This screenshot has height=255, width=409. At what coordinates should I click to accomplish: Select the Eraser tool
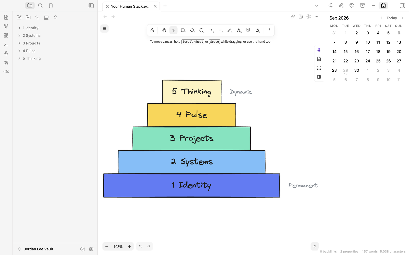tap(257, 30)
